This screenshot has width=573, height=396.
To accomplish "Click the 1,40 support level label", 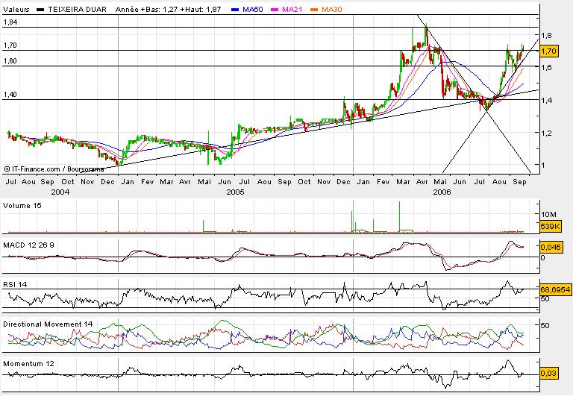I will click(10, 95).
